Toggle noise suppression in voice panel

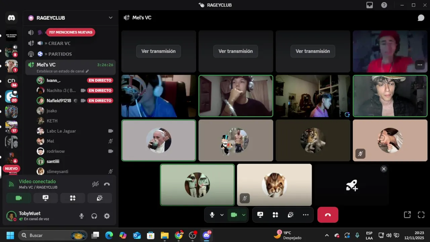click(x=95, y=184)
